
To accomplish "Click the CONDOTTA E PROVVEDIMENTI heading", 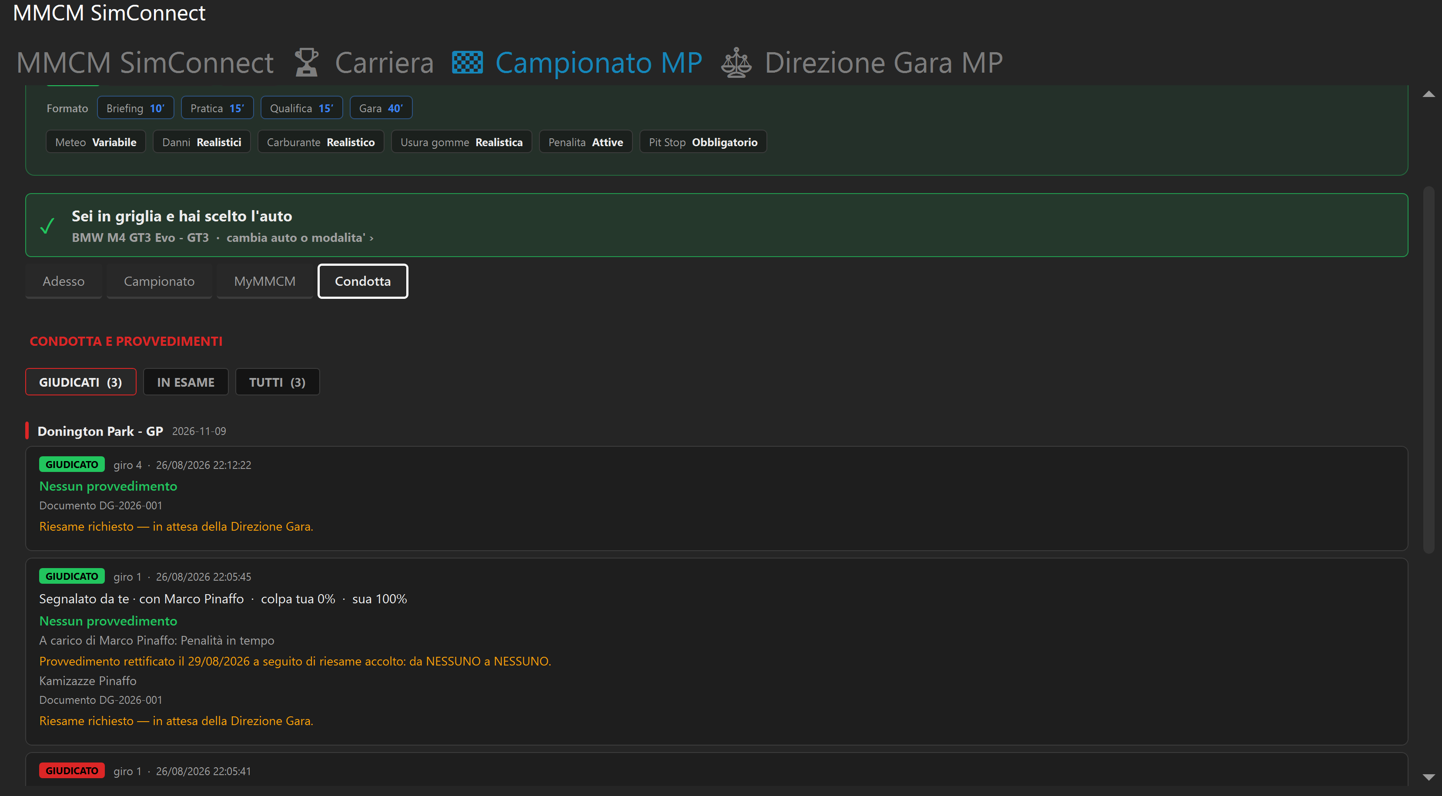I will tap(126, 341).
